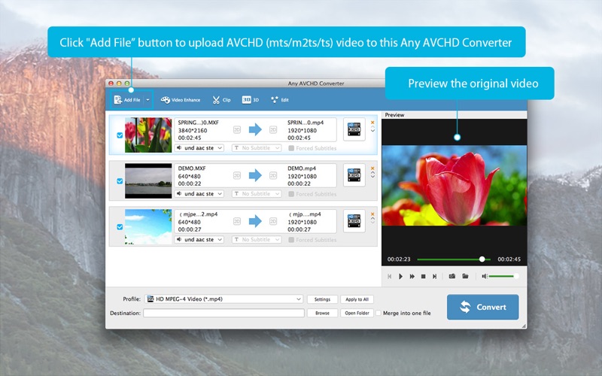Click the Browse button

pos(322,313)
